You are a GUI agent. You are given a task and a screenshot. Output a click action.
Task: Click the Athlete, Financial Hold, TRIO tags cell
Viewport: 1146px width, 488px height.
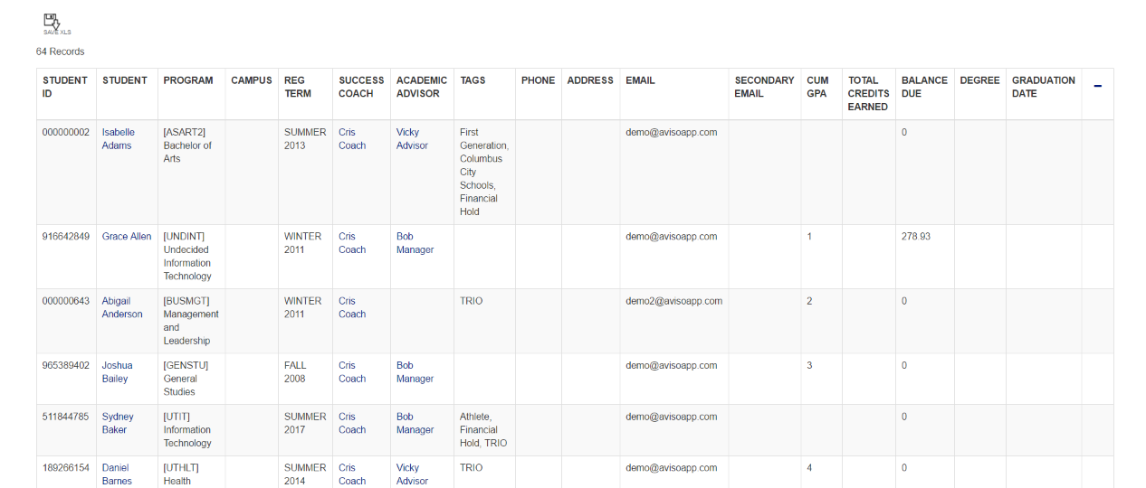click(483, 430)
